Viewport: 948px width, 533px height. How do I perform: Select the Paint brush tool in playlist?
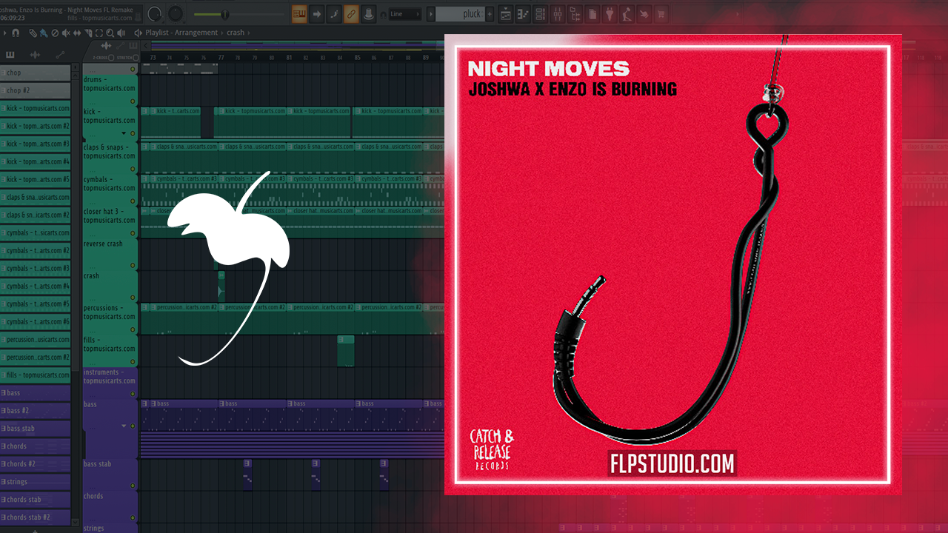[x=44, y=33]
